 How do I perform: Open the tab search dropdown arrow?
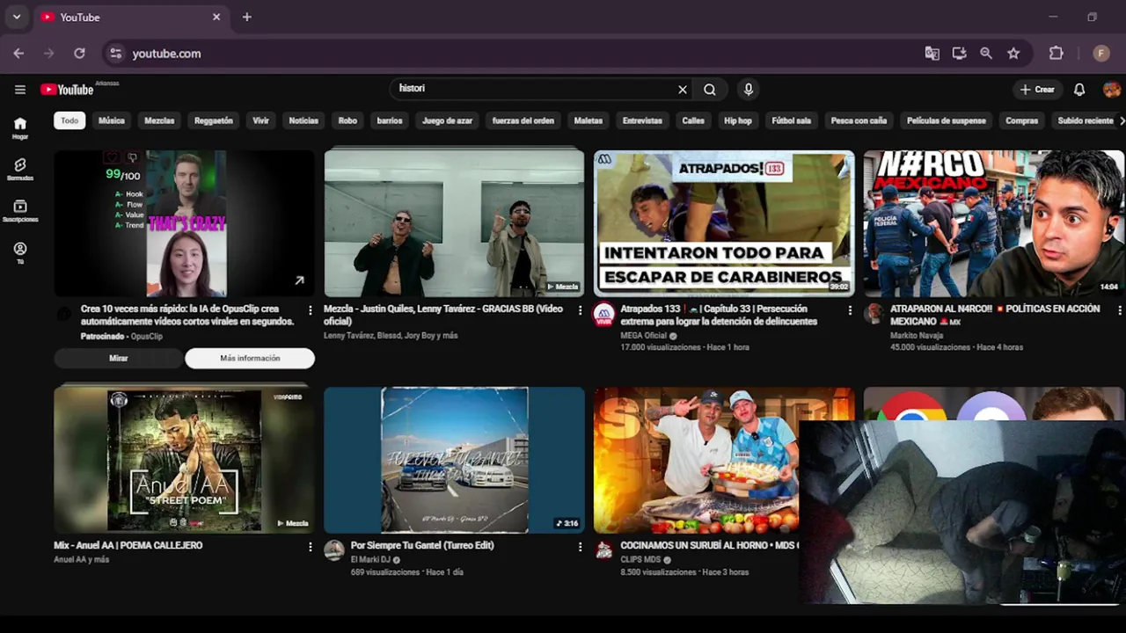16,17
